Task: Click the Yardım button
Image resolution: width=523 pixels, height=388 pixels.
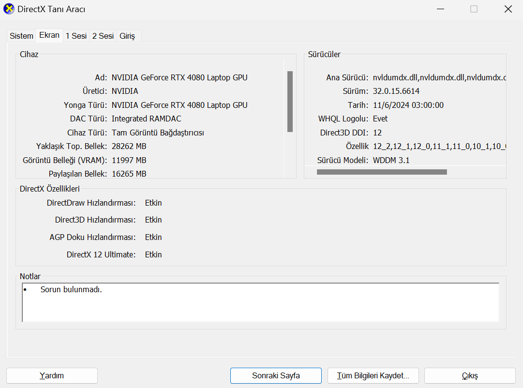Action: tap(52, 375)
